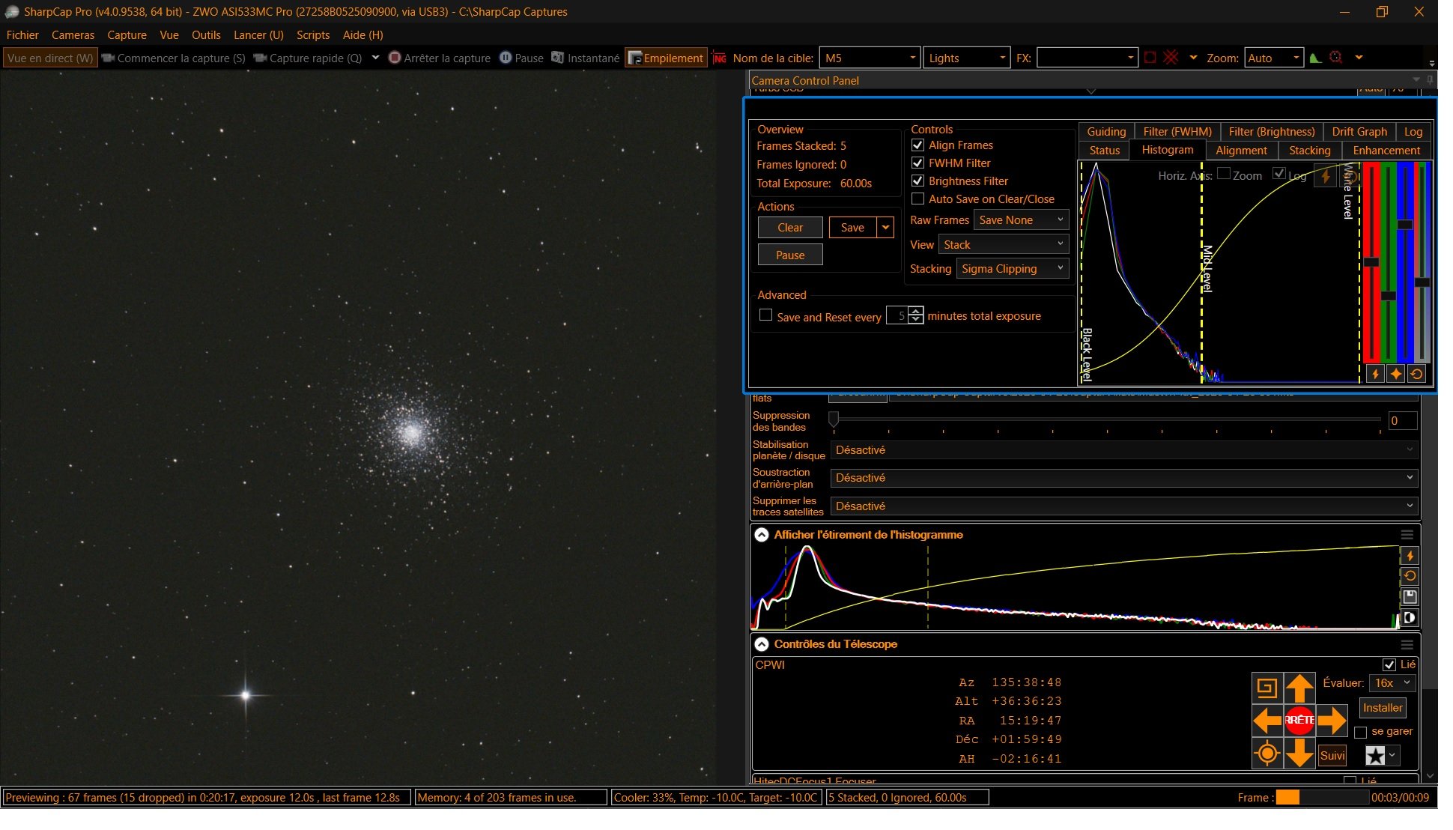This screenshot has height=830, width=1453.
Task: Open the target name M5 dropdown
Action: tap(870, 58)
